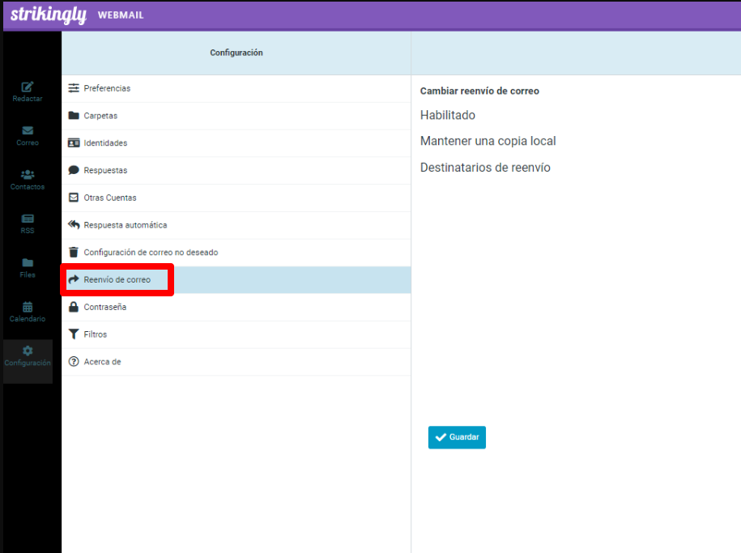Screen dimensions: 741x553
Task: Click the Filtros funnel icon
Action: coord(74,334)
